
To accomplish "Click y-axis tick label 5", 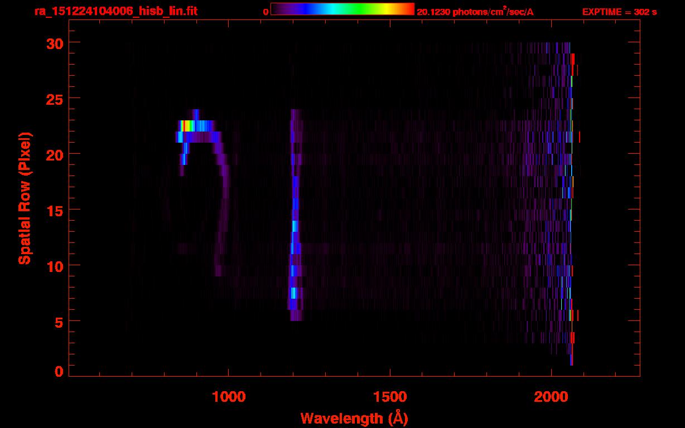I will pyautogui.click(x=59, y=322).
